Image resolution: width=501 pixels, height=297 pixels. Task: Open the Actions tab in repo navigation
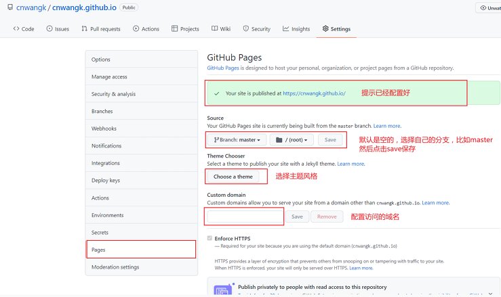(146, 28)
